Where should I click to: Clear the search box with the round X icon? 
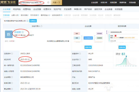(48, 3)
